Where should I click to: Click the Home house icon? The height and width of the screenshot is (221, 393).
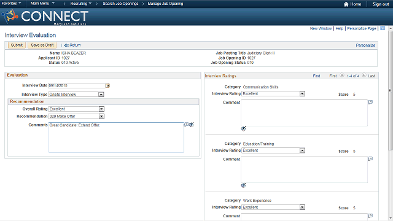[346, 4]
